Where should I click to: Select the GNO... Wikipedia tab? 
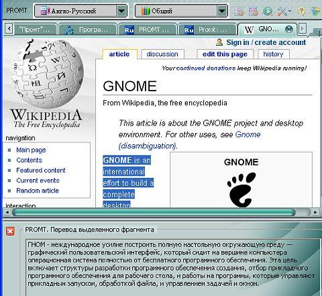point(267,29)
